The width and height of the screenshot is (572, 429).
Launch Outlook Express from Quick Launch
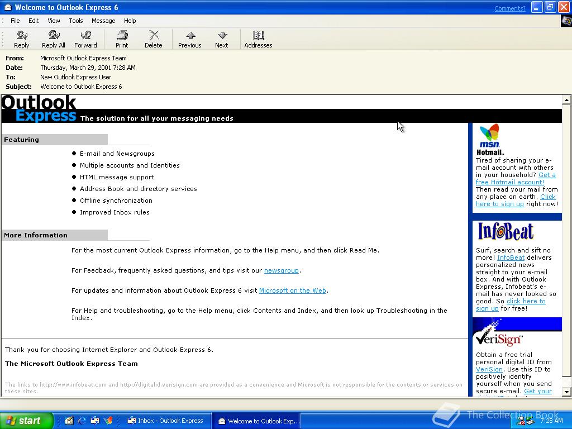95,421
